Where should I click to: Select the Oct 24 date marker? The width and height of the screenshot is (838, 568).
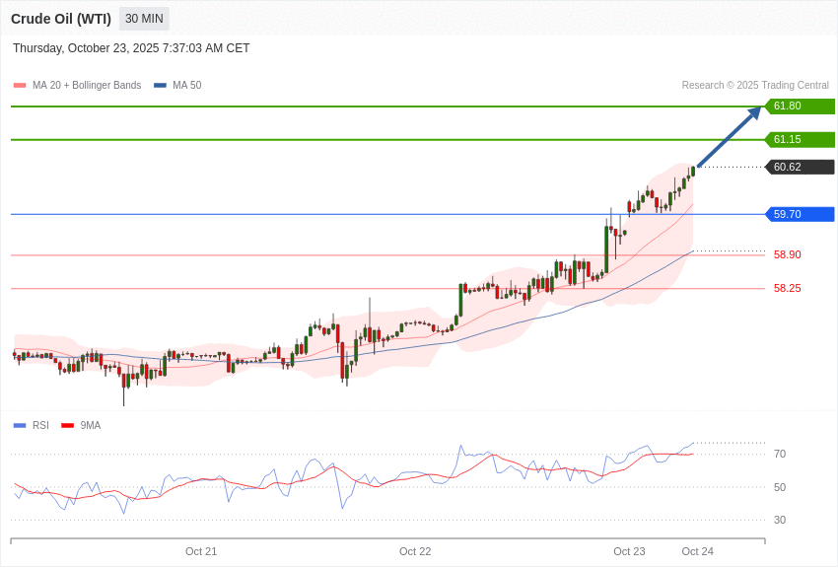pos(697,551)
